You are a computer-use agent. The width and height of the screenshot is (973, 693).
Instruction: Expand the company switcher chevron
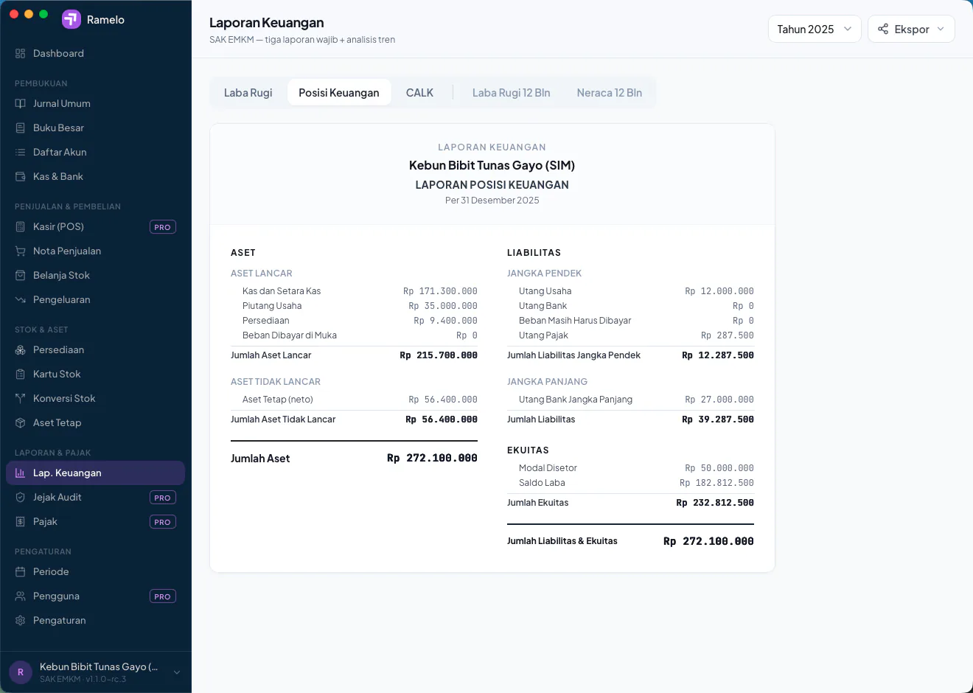176,672
